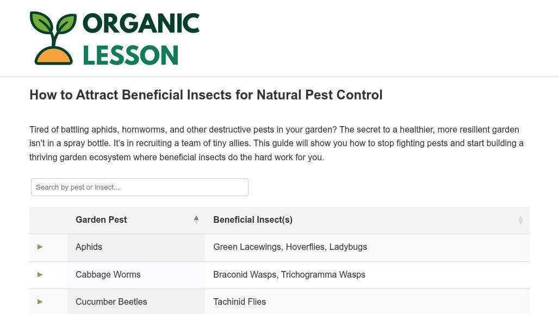The width and height of the screenshot is (559, 314).
Task: Click the Tachinid Flies cell
Action: click(x=239, y=302)
